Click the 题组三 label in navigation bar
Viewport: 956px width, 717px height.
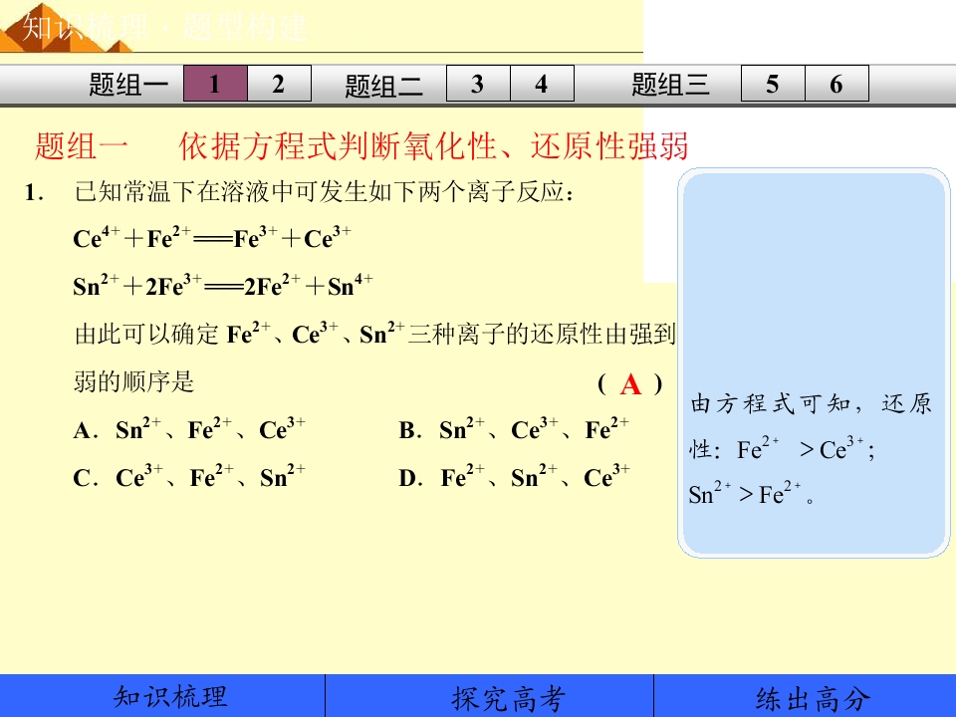pos(670,84)
